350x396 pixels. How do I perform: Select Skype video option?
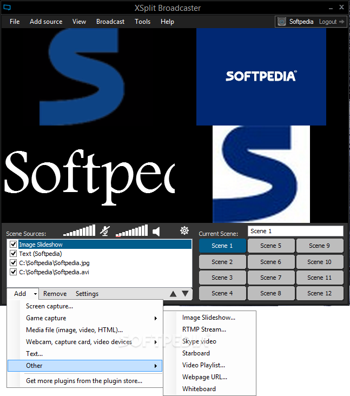[x=209, y=341]
